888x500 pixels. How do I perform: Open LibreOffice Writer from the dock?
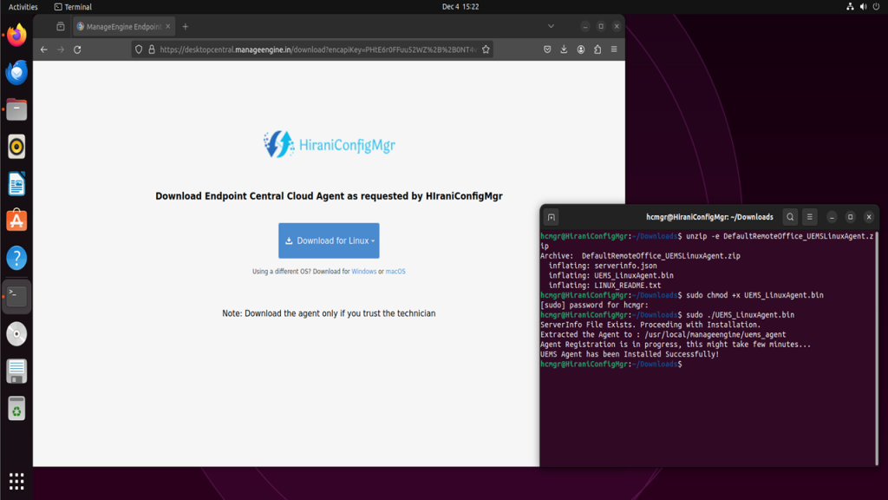pyautogui.click(x=16, y=183)
